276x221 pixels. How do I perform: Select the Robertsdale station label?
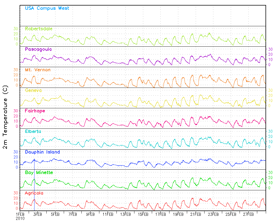(x=39, y=29)
